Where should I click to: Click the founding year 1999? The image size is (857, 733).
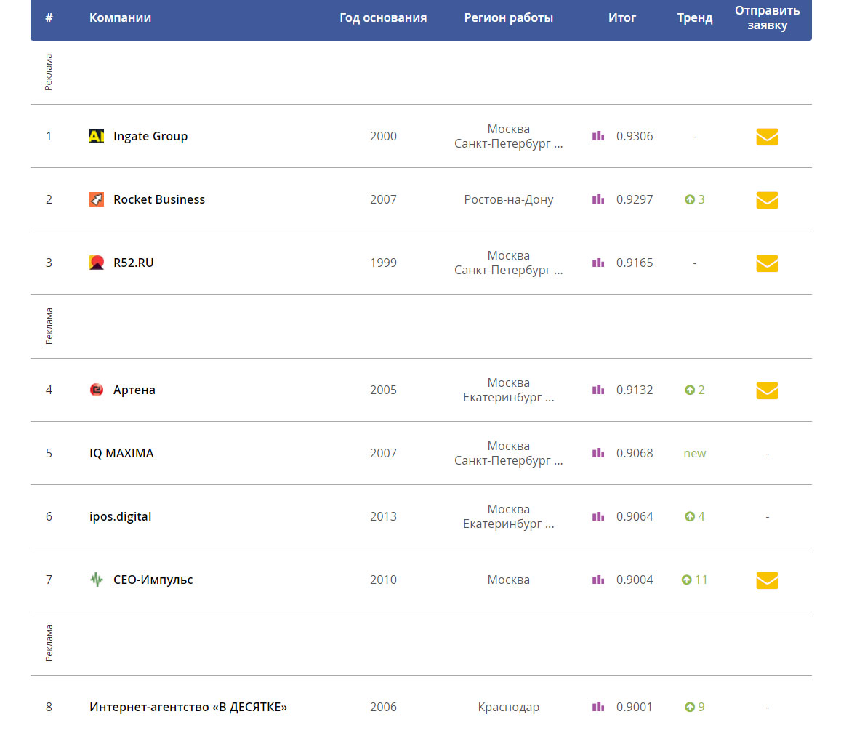pyautogui.click(x=383, y=263)
